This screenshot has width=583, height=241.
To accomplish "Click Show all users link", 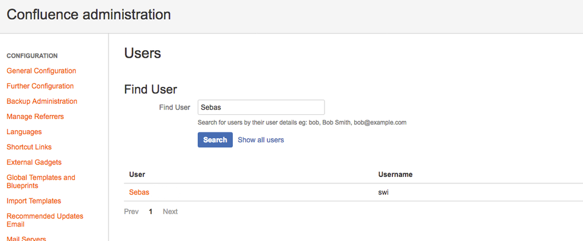I will pos(261,140).
